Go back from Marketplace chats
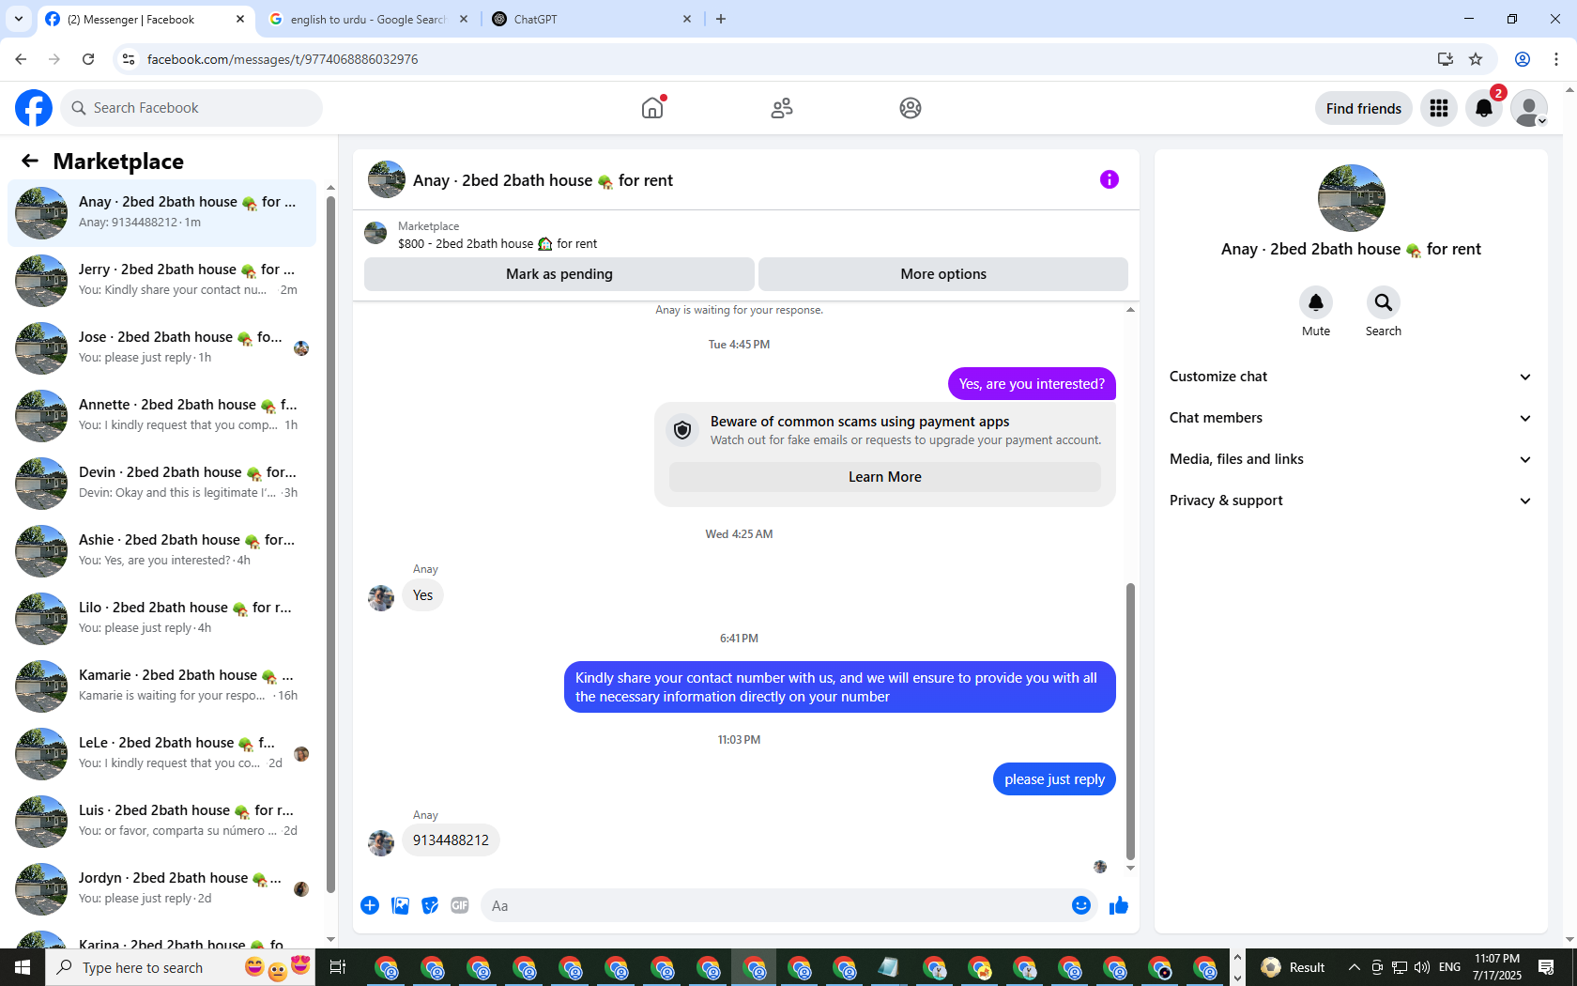 point(30,161)
